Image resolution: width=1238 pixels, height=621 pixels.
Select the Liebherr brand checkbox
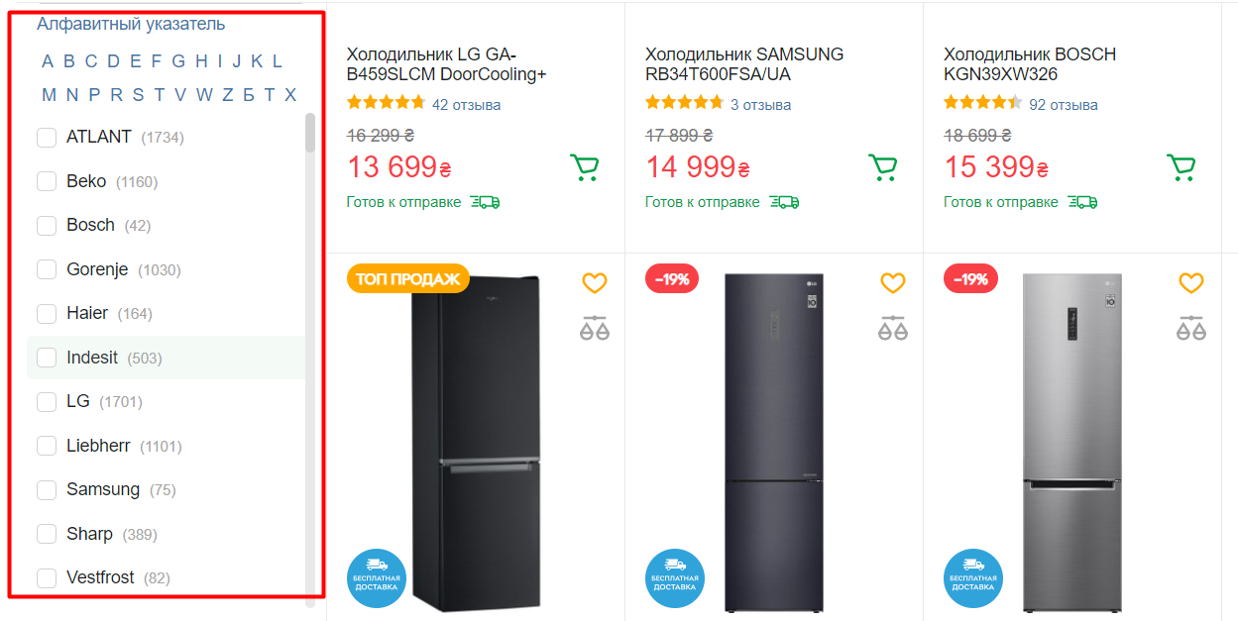(x=47, y=446)
